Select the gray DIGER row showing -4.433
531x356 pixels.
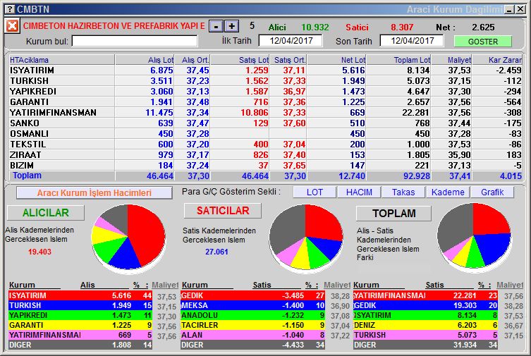[252, 345]
